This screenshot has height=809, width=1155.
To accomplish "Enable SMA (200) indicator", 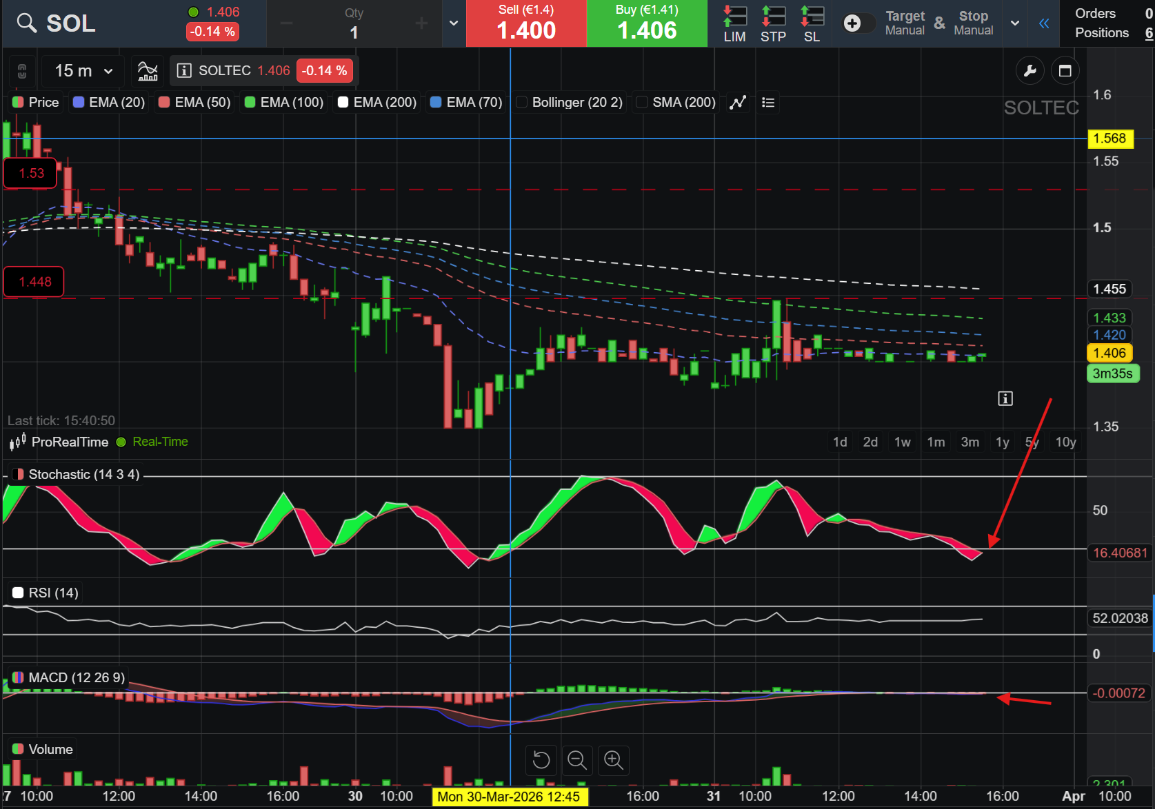I will (676, 102).
